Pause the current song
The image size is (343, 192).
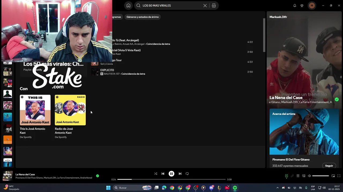(171, 174)
